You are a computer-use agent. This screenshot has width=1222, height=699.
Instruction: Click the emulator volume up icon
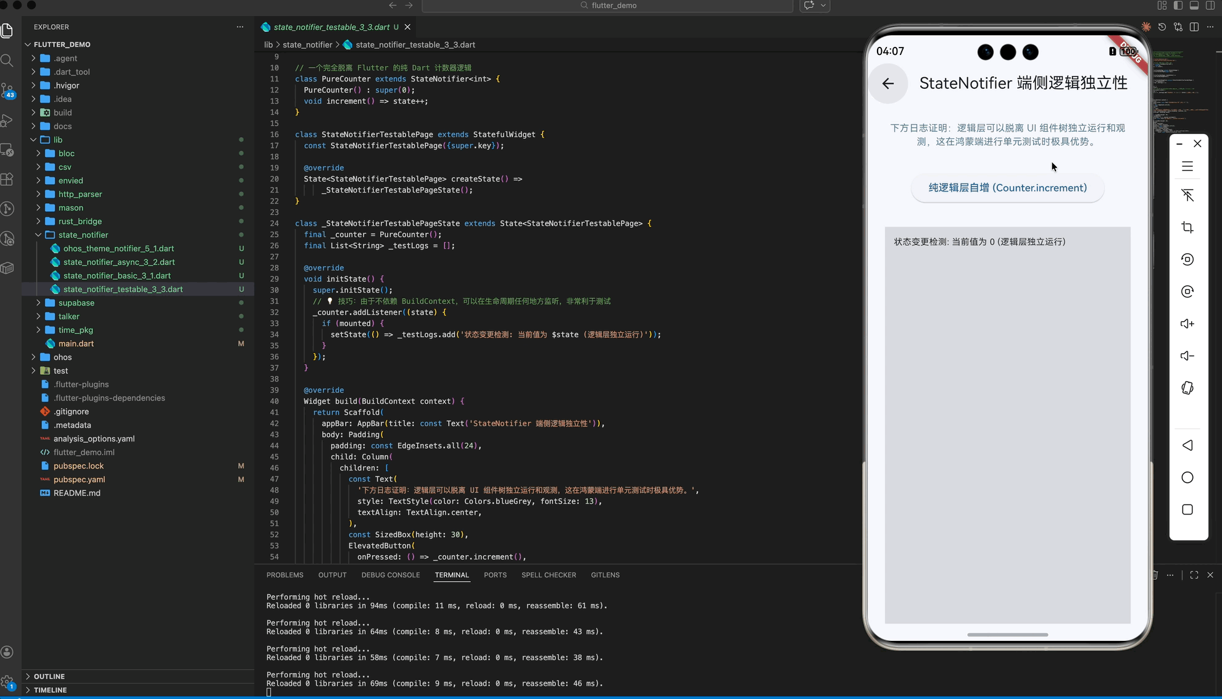(x=1187, y=324)
